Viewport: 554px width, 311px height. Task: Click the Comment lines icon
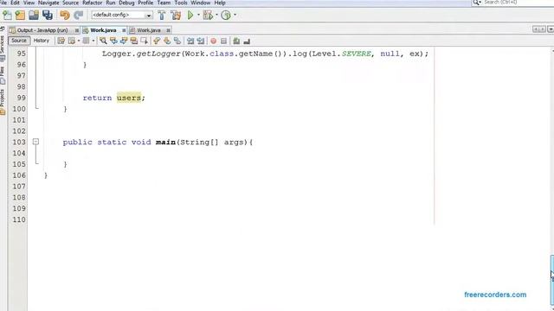click(x=236, y=41)
